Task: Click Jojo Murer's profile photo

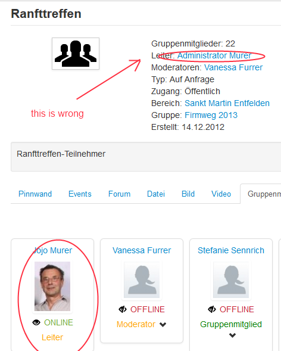Action: click(x=52, y=286)
